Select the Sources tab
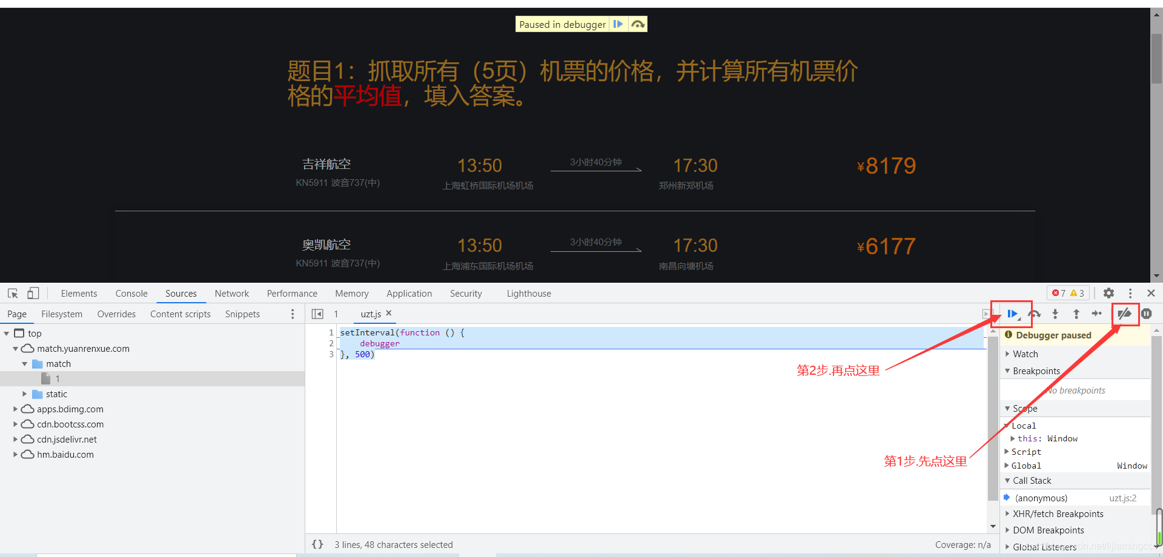Screen dimensions: 1163x557 click(x=181, y=293)
